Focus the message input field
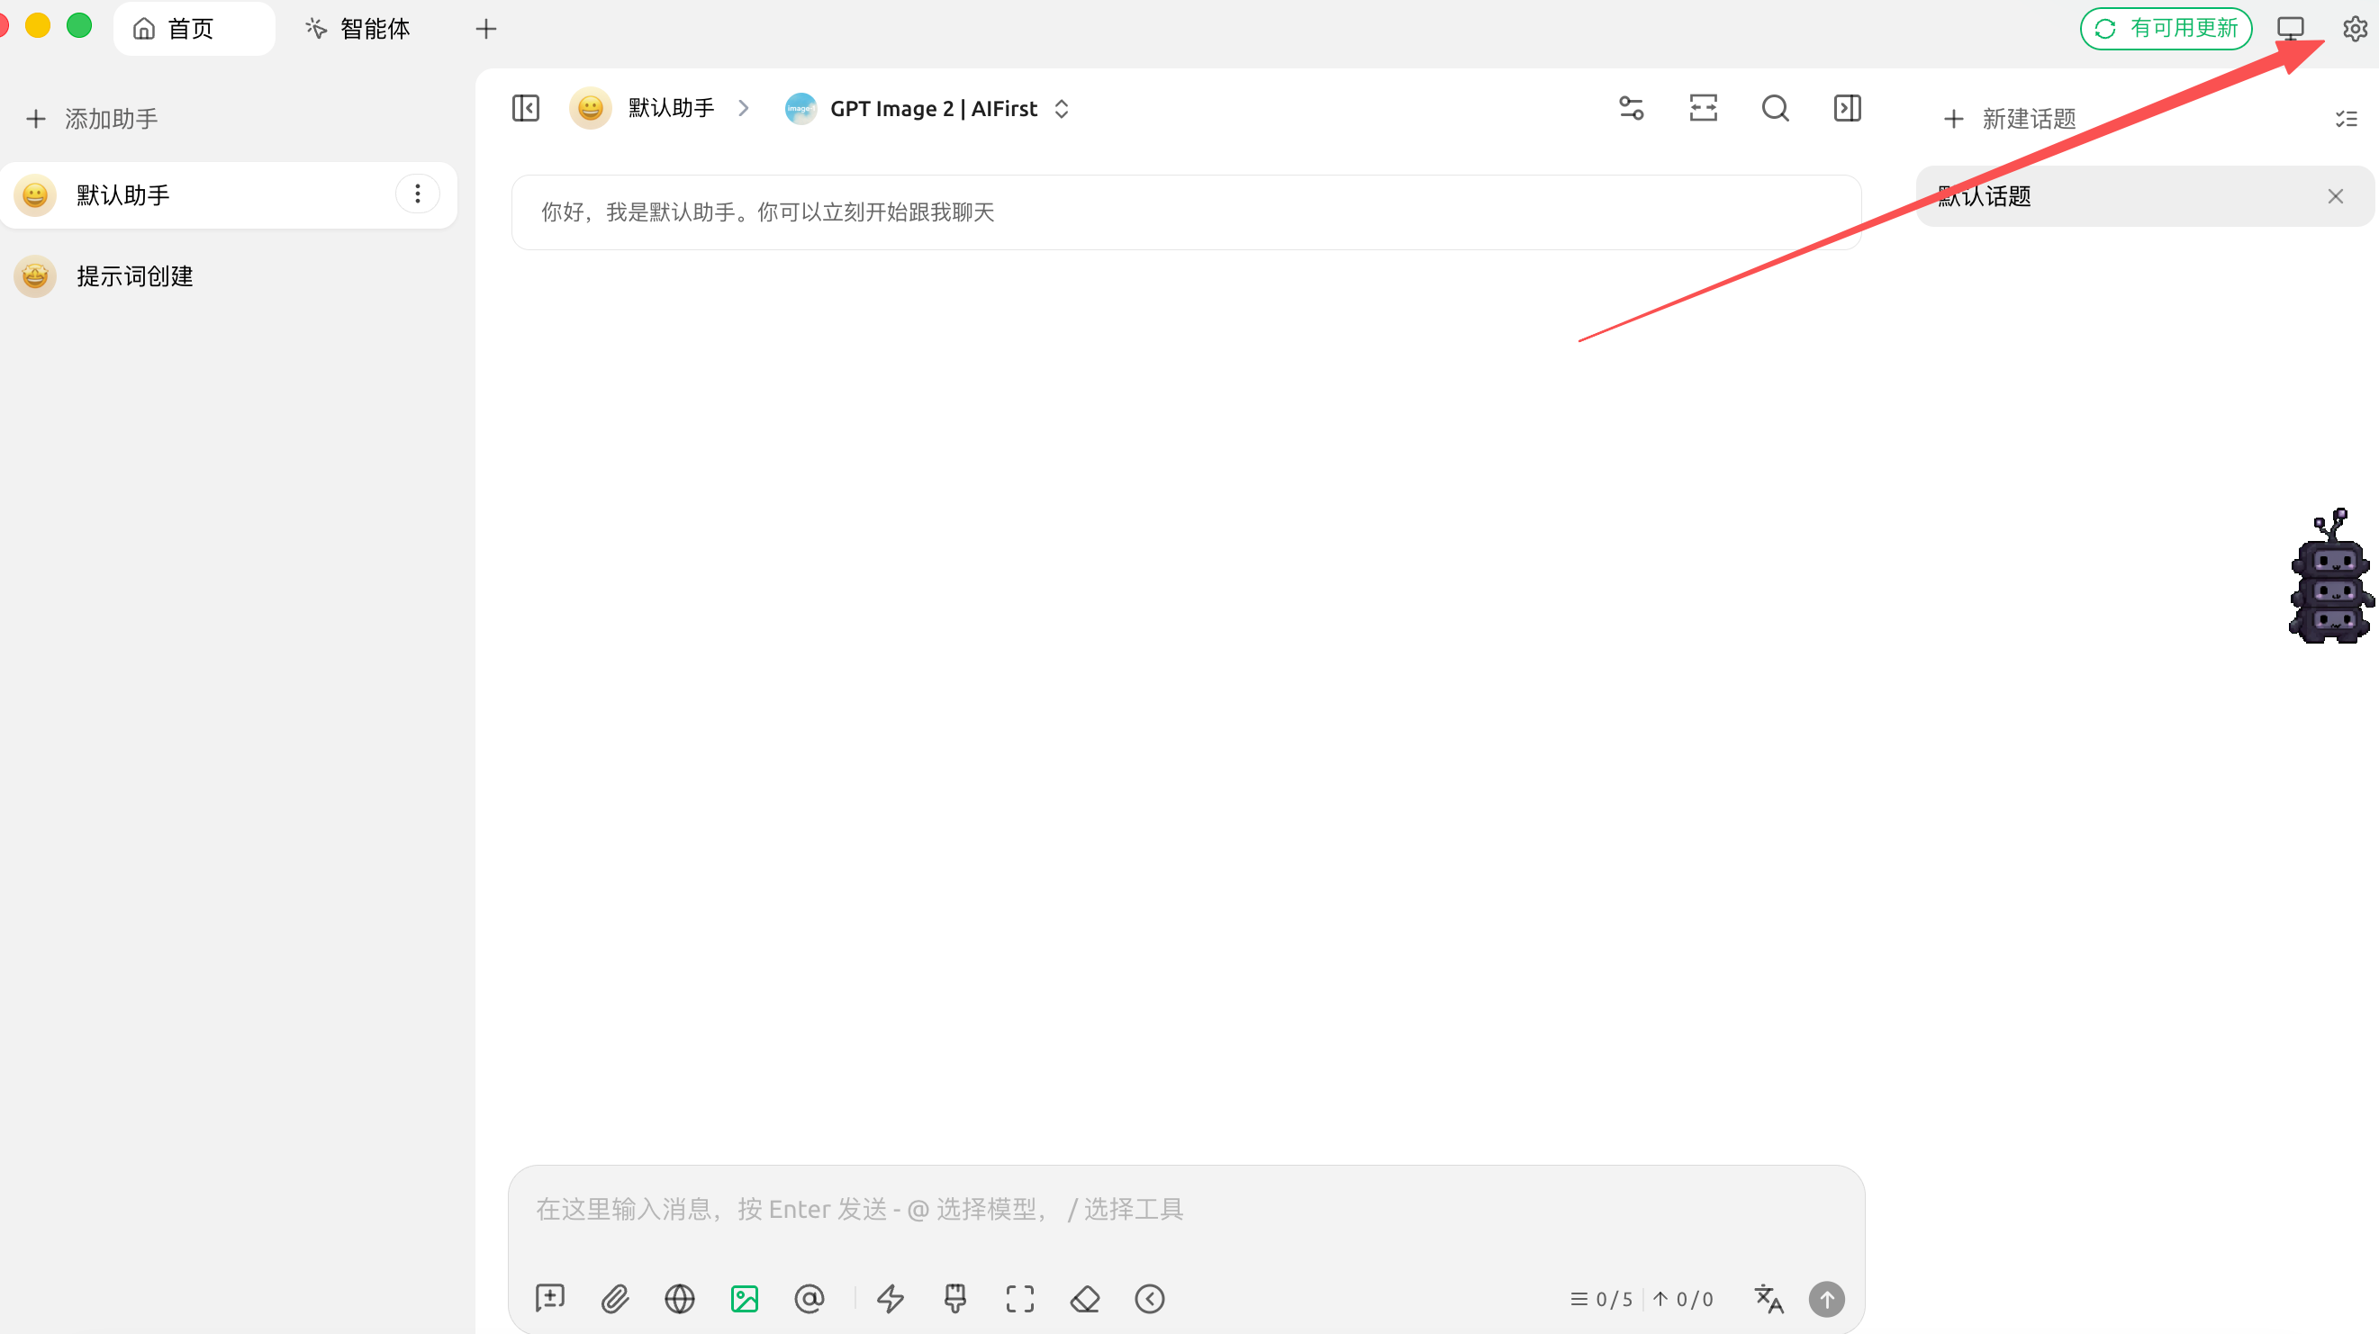The width and height of the screenshot is (2379, 1334). tap(1186, 1210)
